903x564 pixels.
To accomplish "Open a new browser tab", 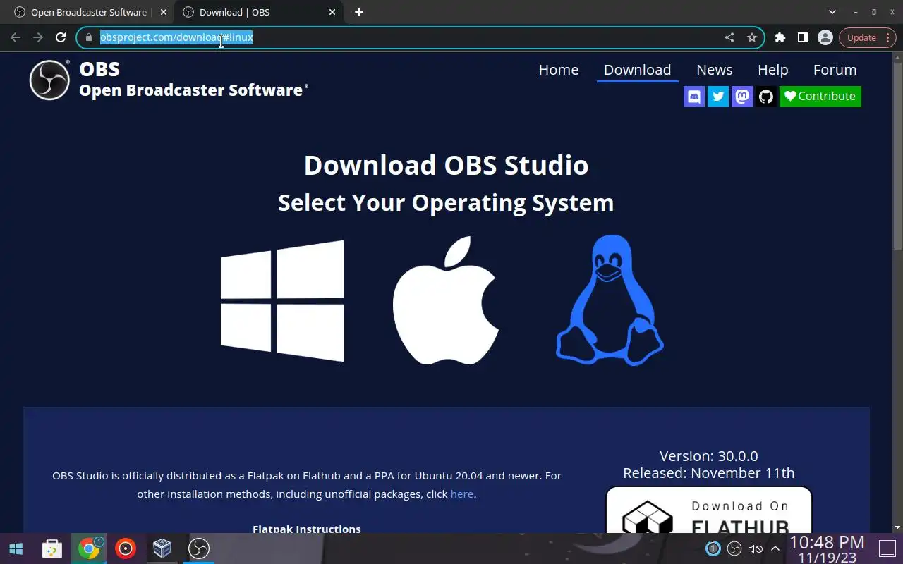I will point(359,12).
